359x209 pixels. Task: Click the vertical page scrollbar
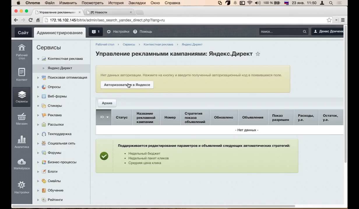(x=346, y=94)
